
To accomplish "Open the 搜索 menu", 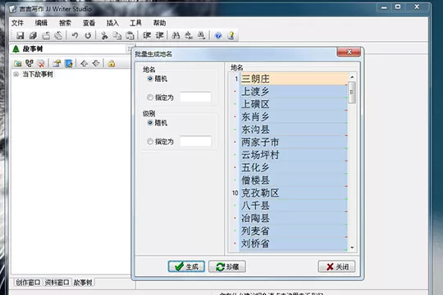I will pos(65,23).
